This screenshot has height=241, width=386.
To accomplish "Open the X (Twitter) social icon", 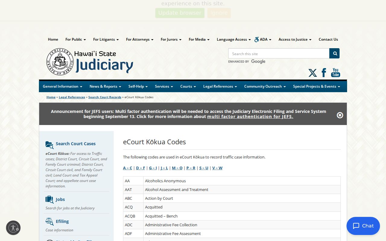I will click(313, 73).
